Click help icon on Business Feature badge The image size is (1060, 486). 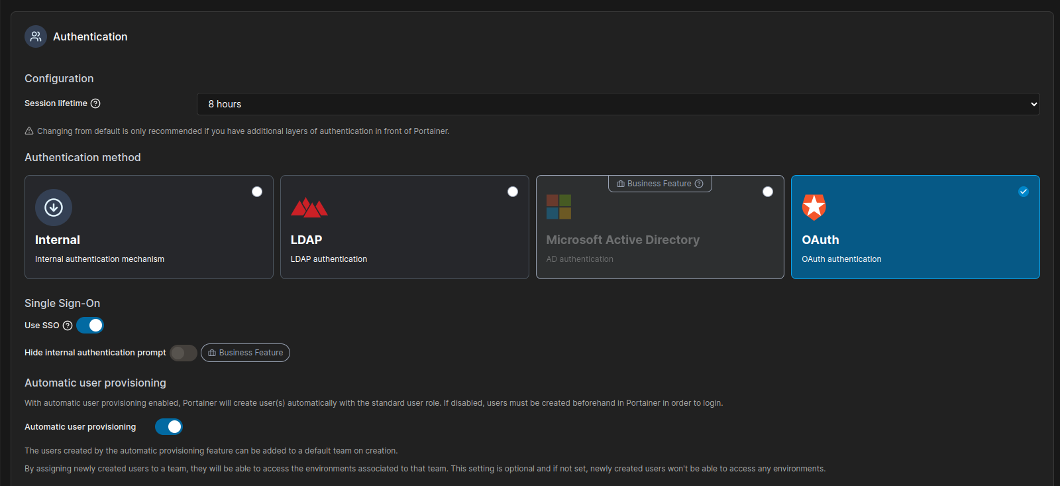[699, 184]
